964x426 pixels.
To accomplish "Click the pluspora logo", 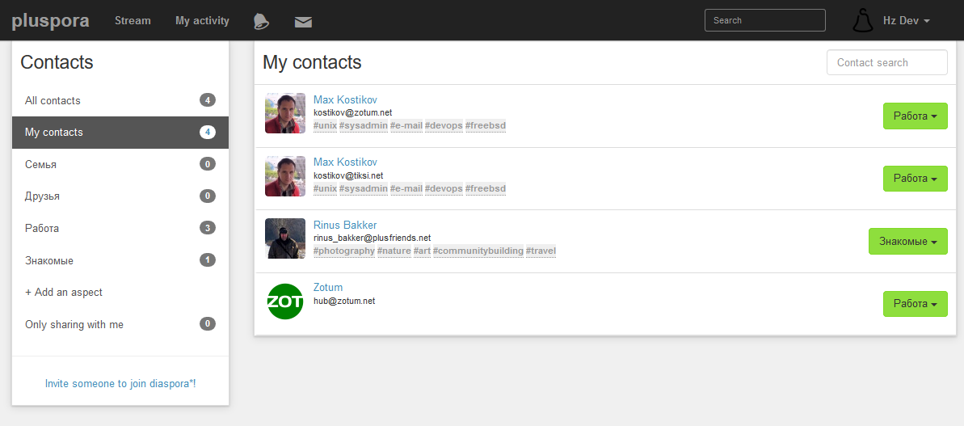I will tap(50, 21).
